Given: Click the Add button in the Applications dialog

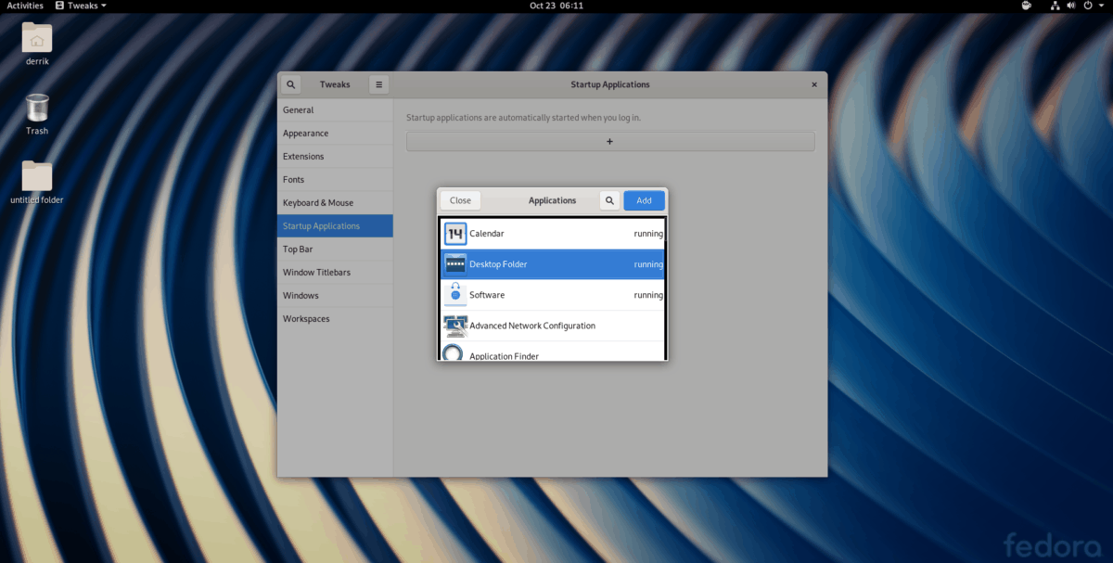Looking at the screenshot, I should 644,200.
